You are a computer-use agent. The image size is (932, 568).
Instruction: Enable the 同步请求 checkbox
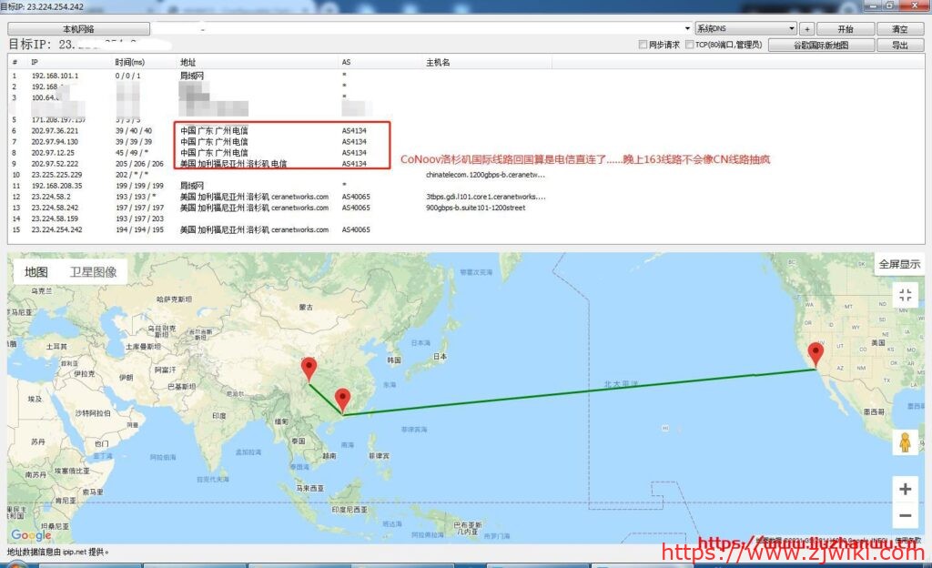[x=643, y=45]
